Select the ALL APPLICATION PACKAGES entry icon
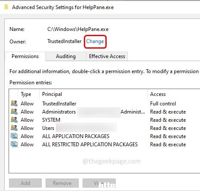 coord(14,136)
